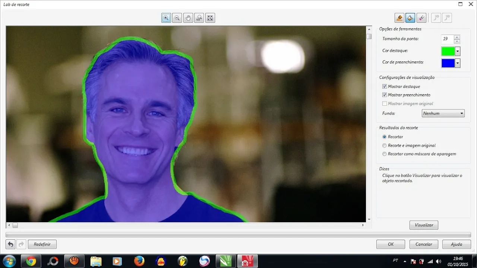Open the Cor destaque dropdown arrow

[x=458, y=51]
